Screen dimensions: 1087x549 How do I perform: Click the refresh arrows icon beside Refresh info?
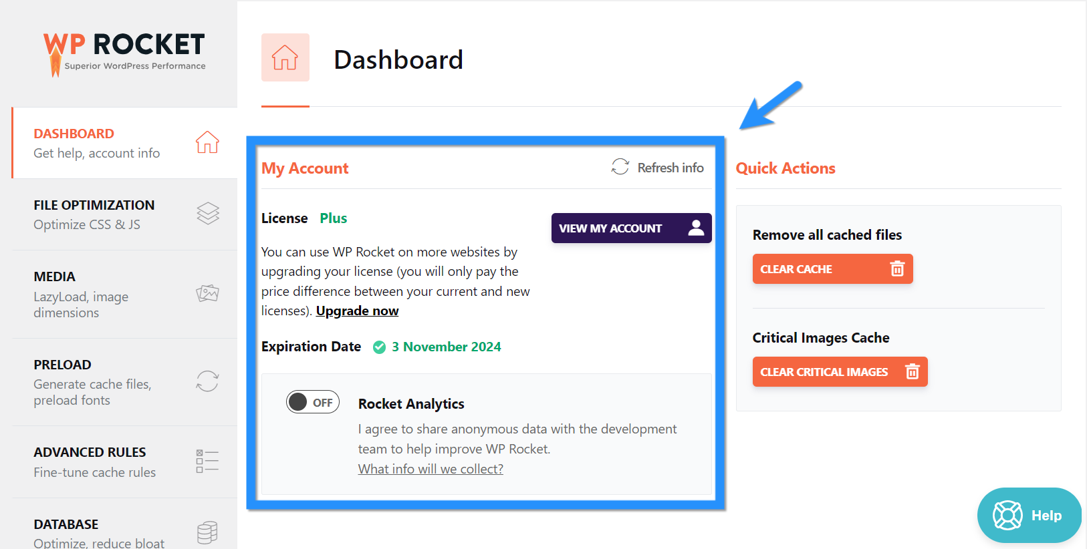tap(620, 167)
